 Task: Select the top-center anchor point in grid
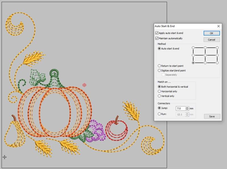tap(205, 48)
